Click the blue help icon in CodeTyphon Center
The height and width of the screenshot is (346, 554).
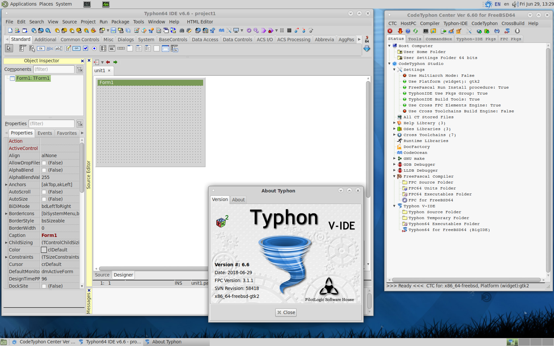point(408,31)
